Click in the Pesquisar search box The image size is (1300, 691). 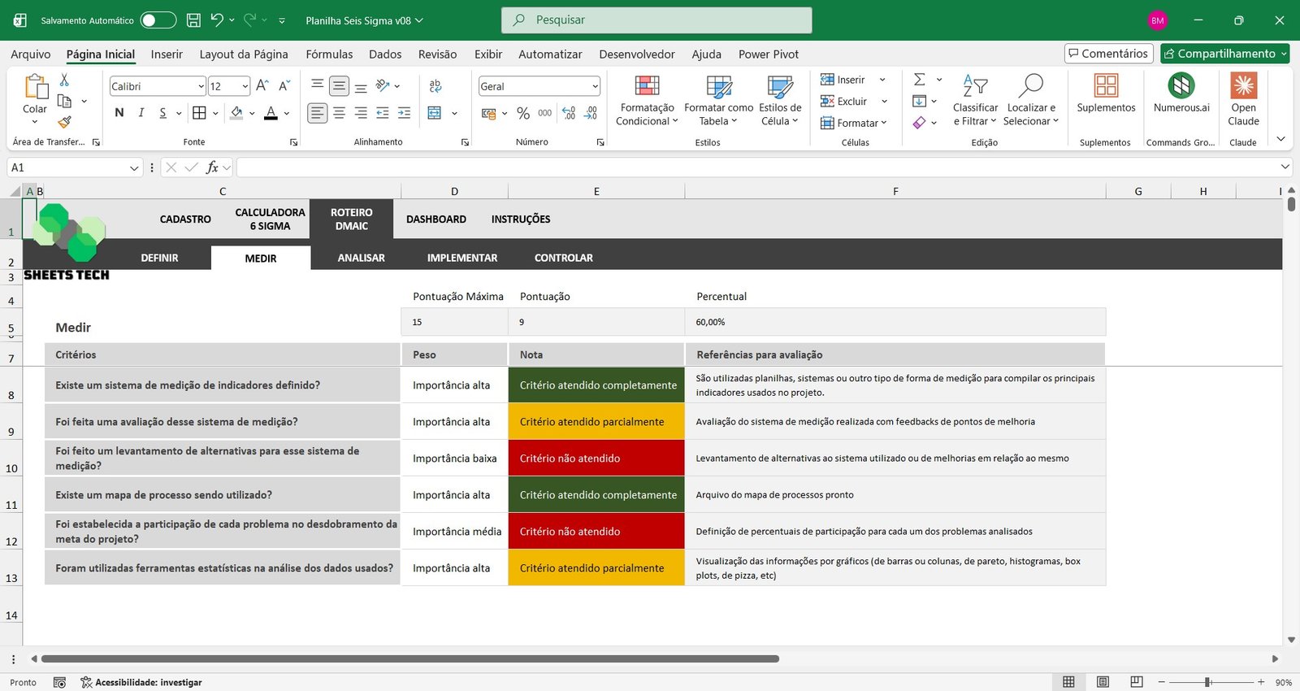pos(656,20)
